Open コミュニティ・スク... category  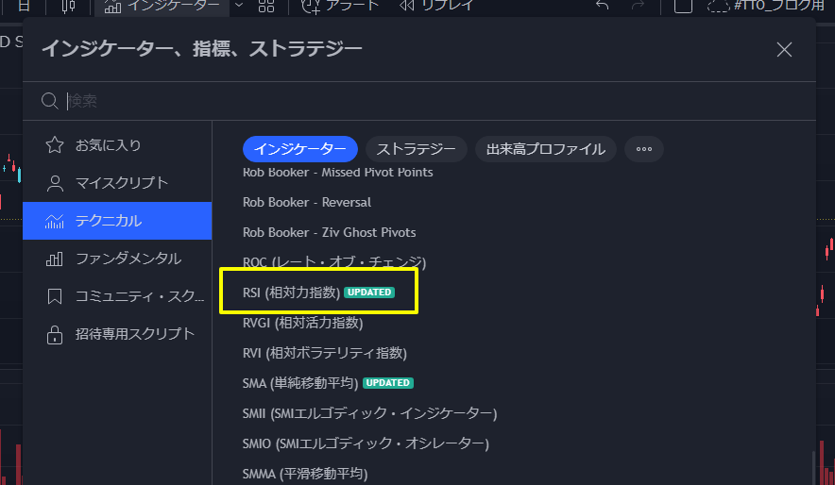pyautogui.click(x=117, y=296)
